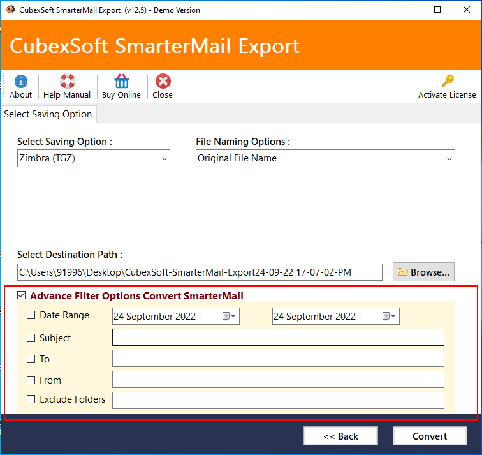Close the window using title bar X
This screenshot has width=482, height=455.
(467, 10)
